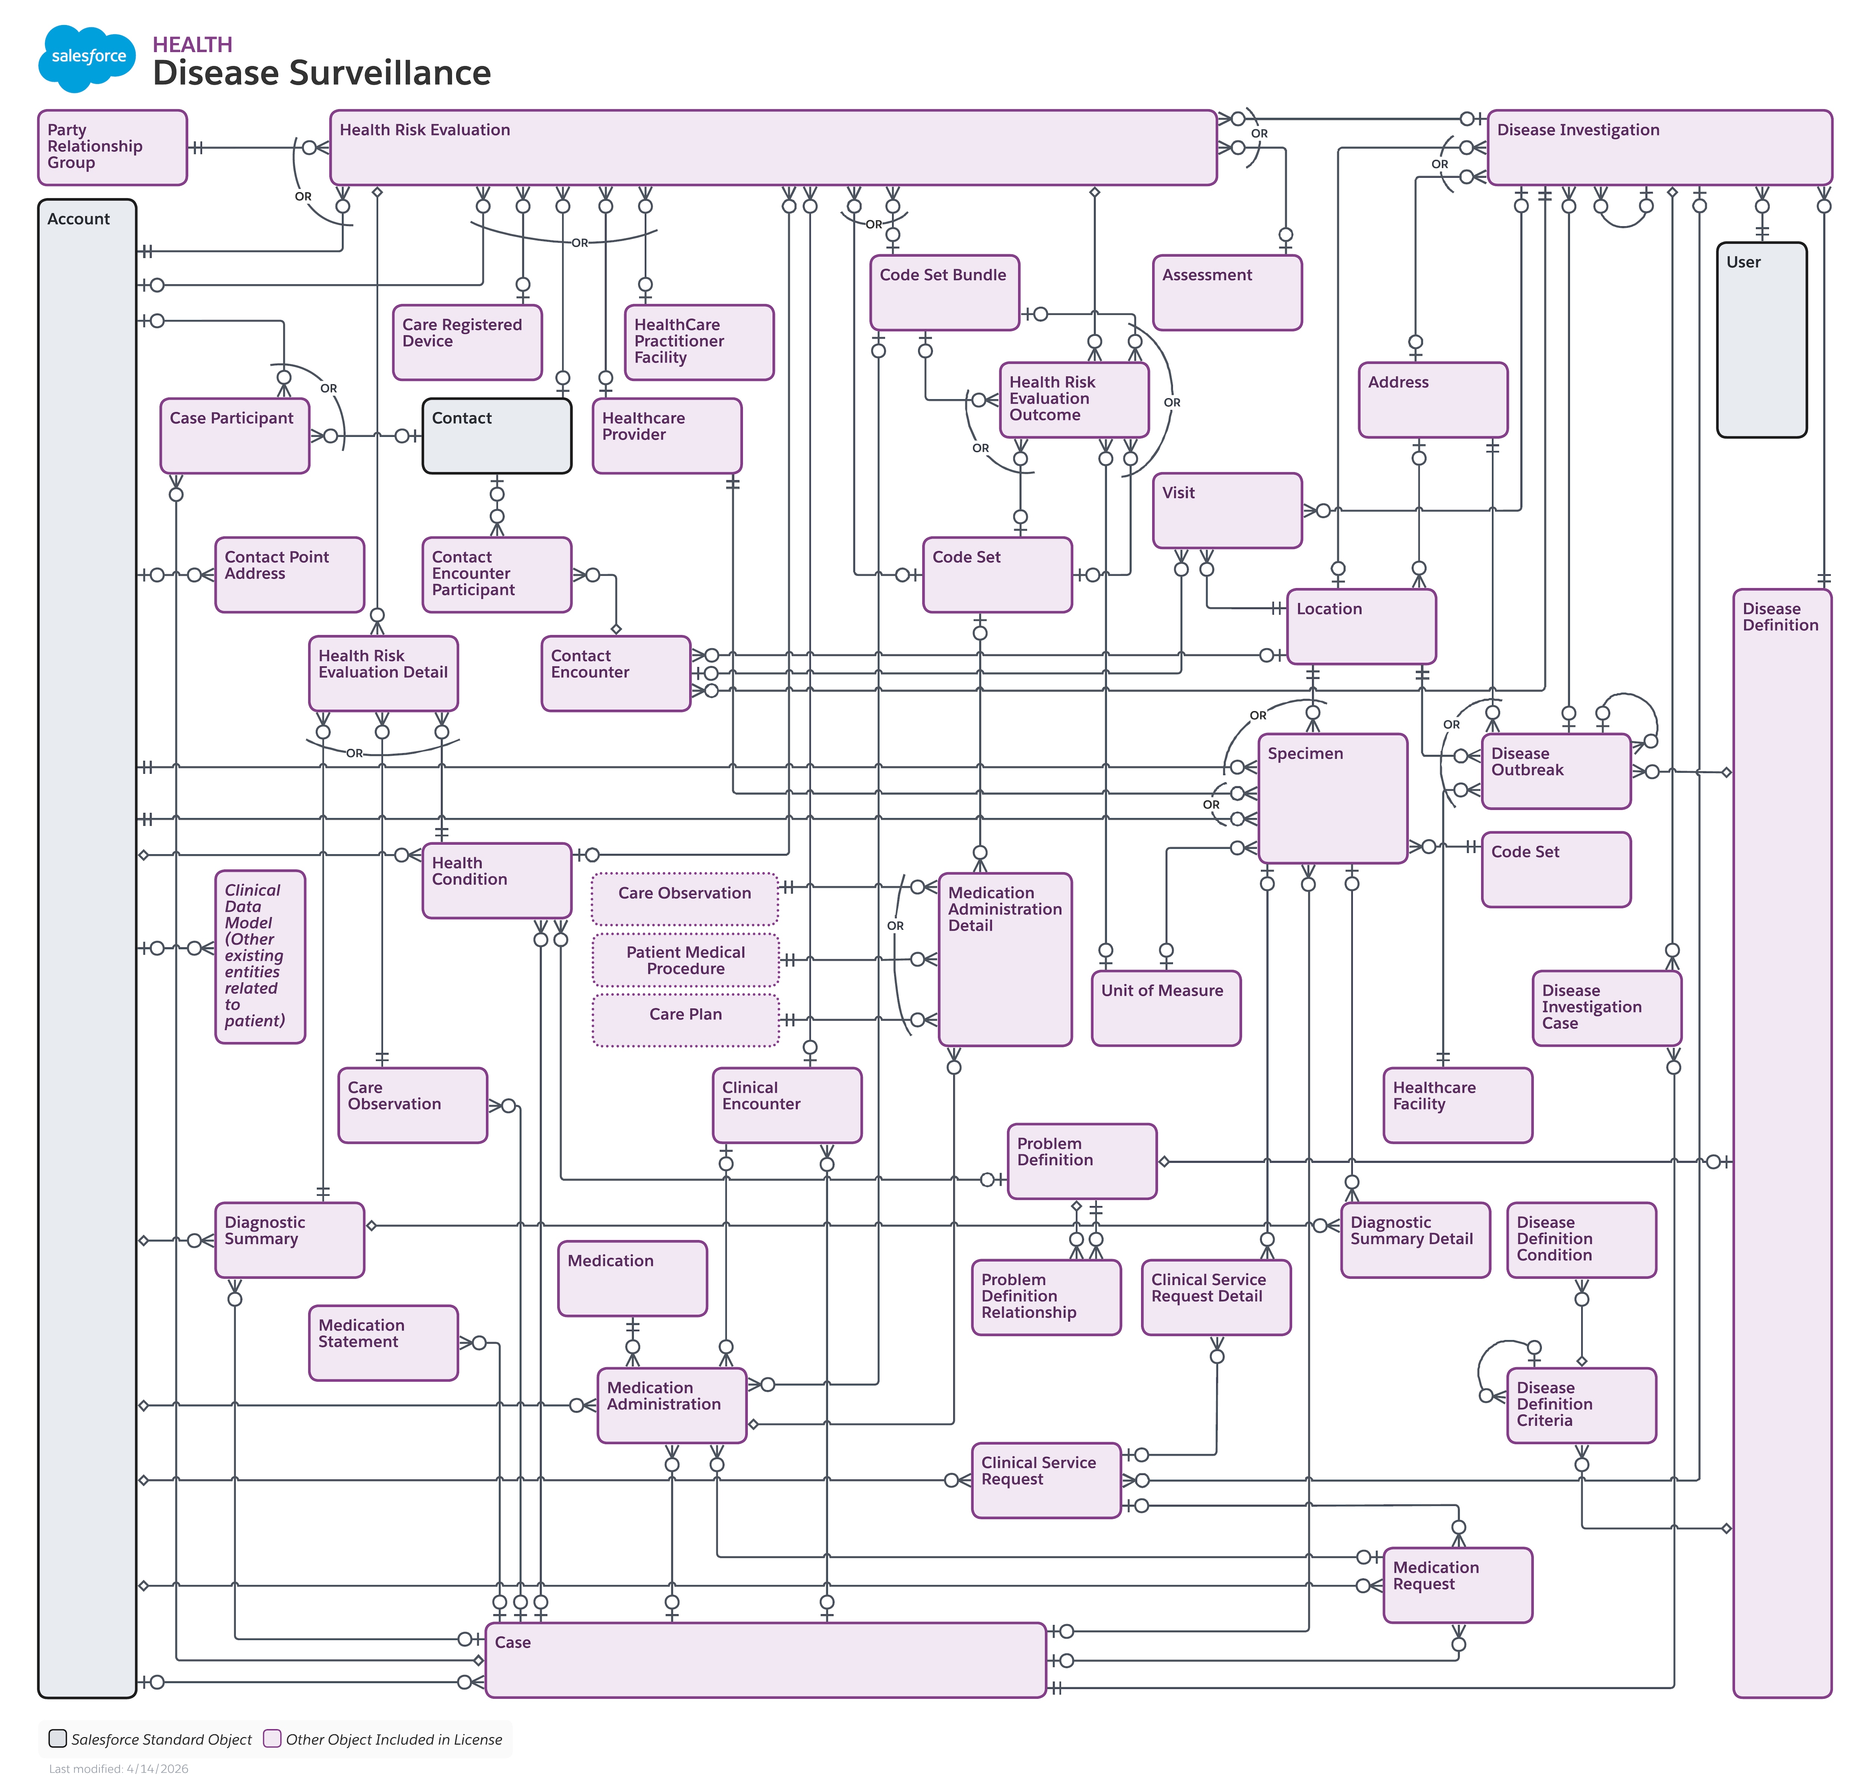Select the Disease Definition Criteria box
Screen dimensions: 1867x1786
point(1581,1405)
